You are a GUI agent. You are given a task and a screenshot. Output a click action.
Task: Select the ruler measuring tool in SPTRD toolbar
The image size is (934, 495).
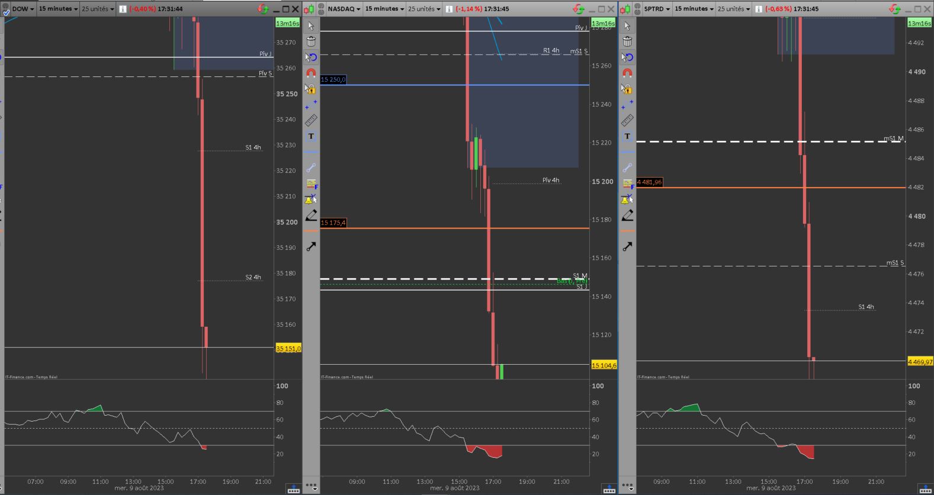(627, 121)
